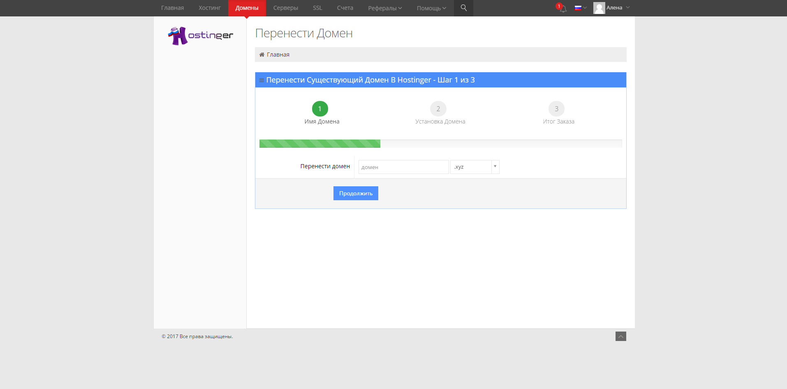
Task: Select step 2 Установка Домена circle
Action: click(438, 109)
